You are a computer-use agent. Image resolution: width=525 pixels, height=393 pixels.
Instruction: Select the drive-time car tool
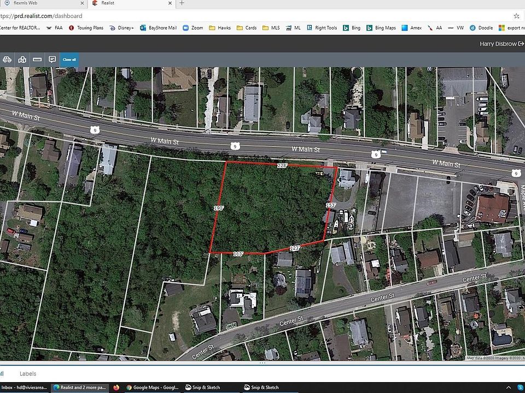(x=7, y=59)
